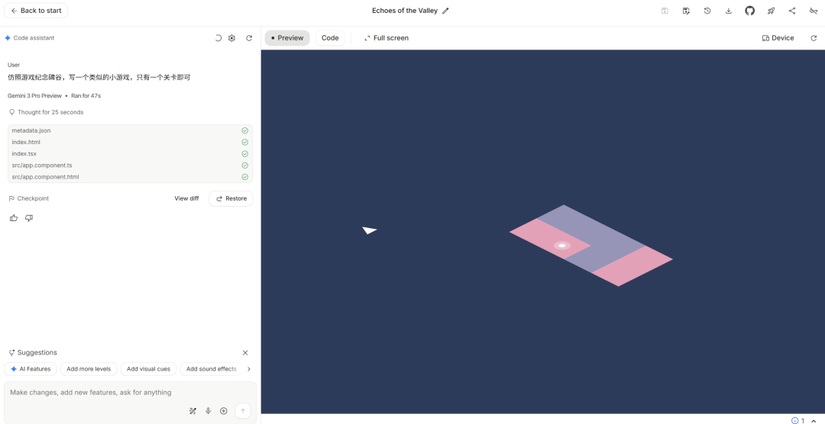Image resolution: width=825 pixels, height=424 pixels.
Task: Select 'Add more levels' suggestion
Action: click(x=89, y=369)
